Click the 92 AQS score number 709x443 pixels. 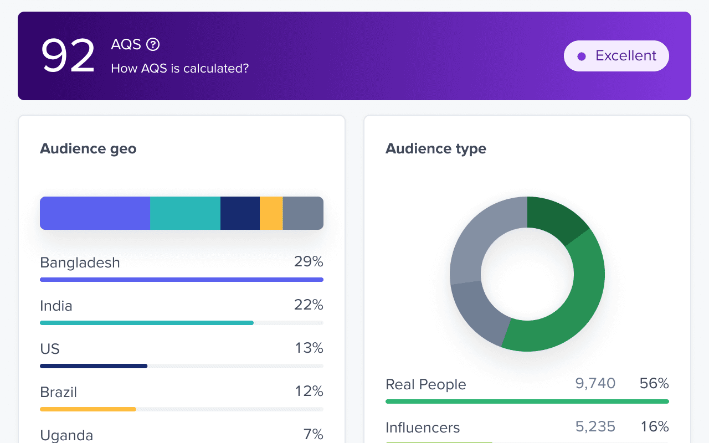click(69, 56)
